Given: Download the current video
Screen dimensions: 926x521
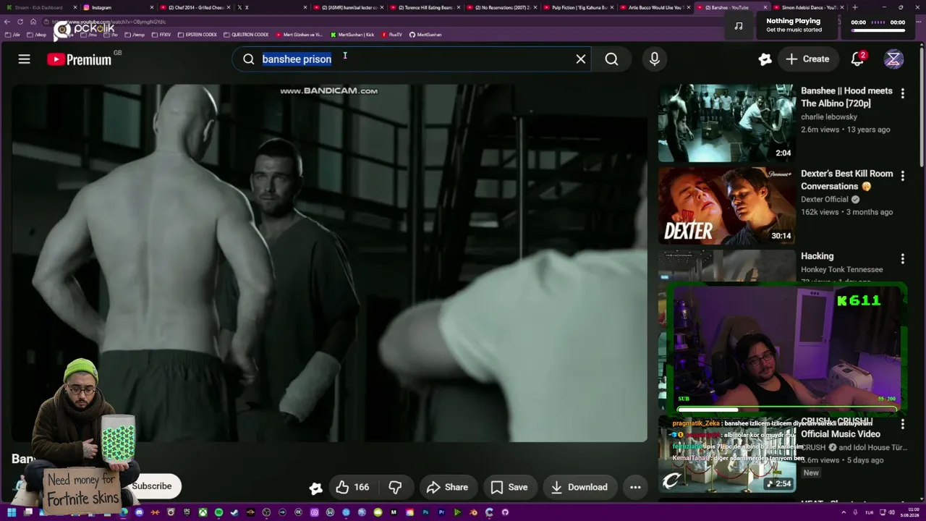Looking at the screenshot, I should (x=579, y=487).
